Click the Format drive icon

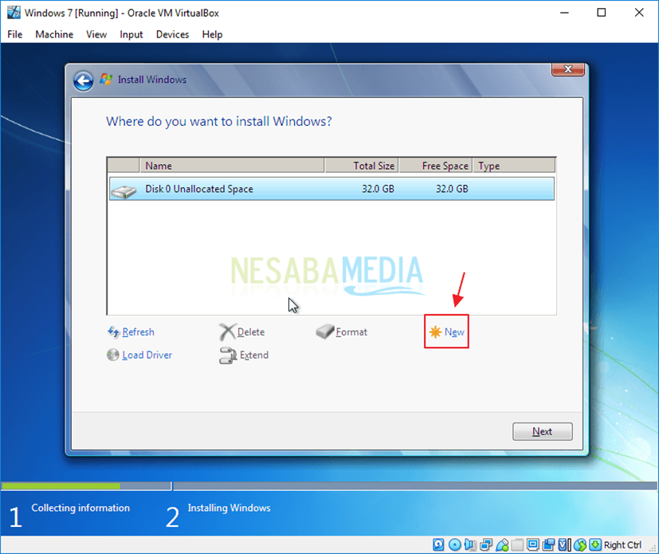(324, 332)
